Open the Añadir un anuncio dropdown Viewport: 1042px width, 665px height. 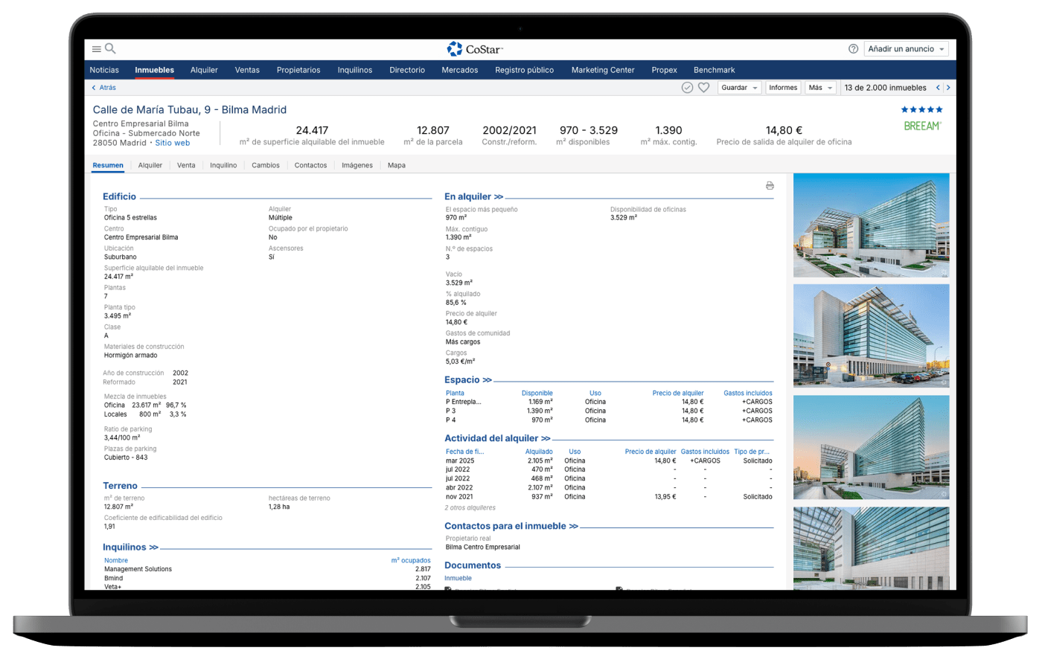(x=906, y=49)
